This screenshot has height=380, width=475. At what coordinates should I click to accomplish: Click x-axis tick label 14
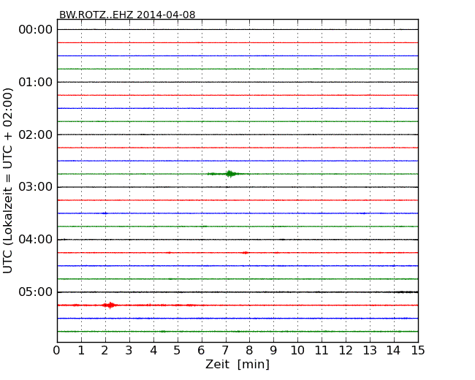coord(393,351)
